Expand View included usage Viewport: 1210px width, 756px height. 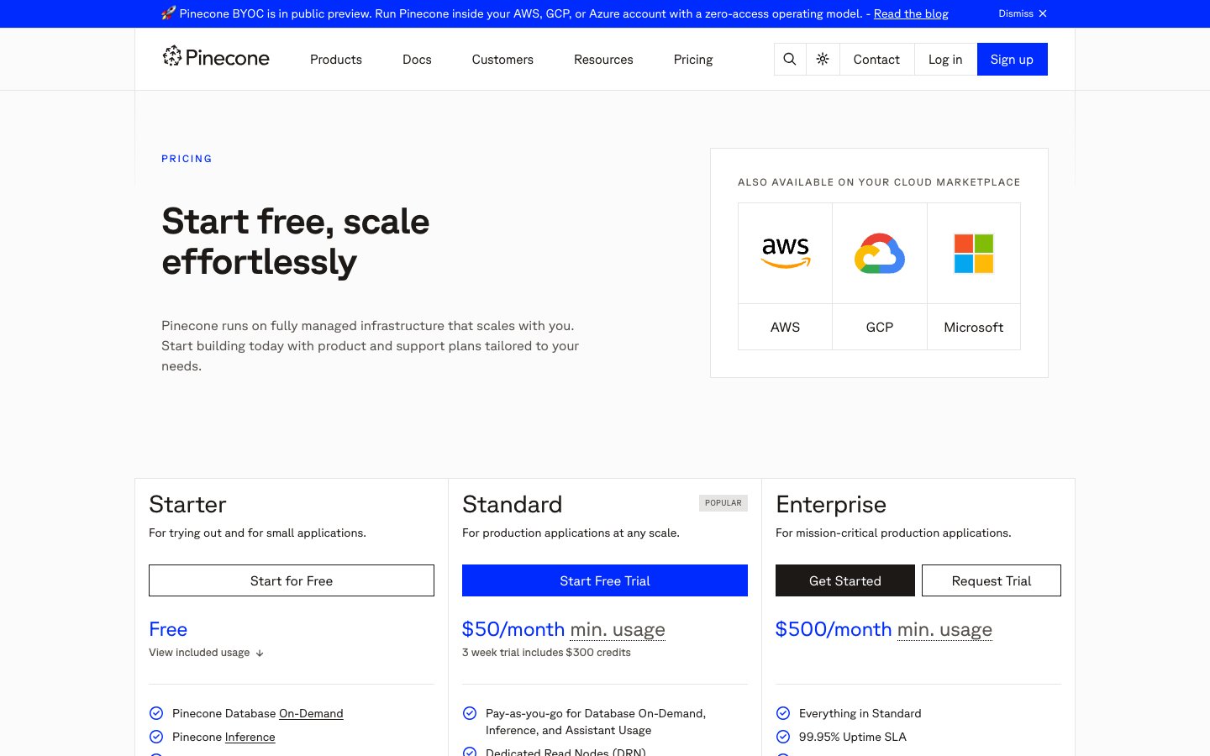pyautogui.click(x=206, y=652)
